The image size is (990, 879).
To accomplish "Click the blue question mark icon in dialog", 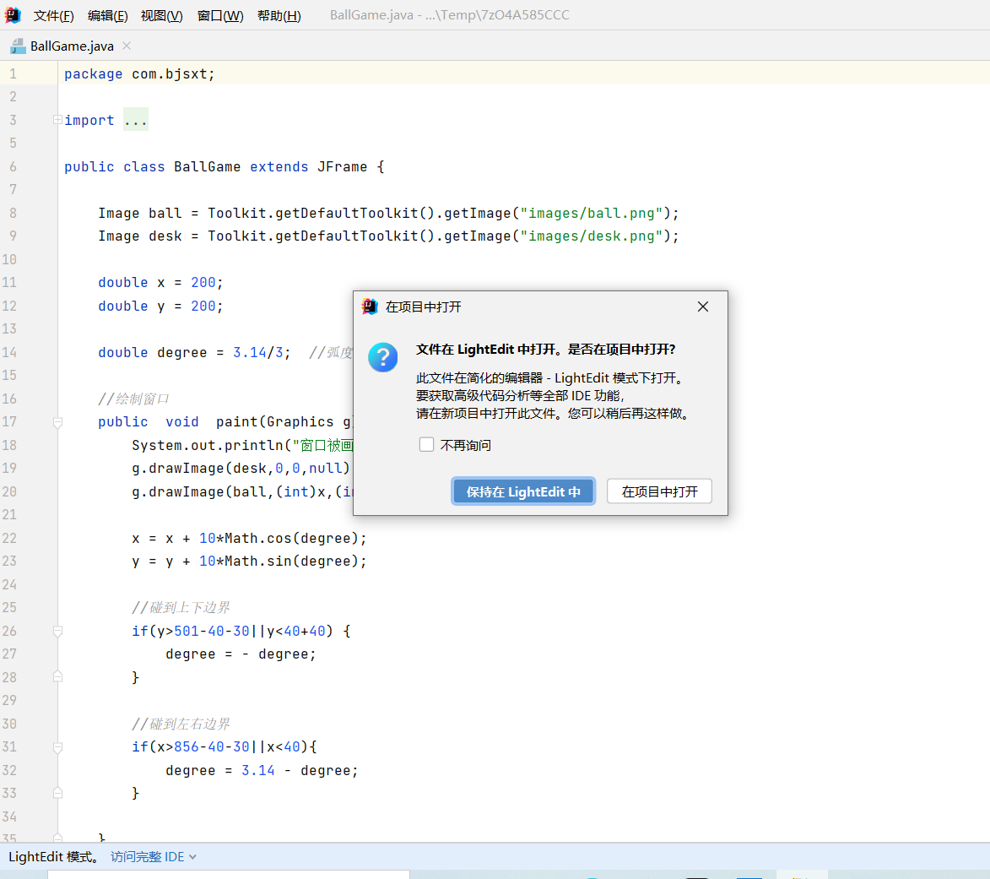I will [x=382, y=357].
